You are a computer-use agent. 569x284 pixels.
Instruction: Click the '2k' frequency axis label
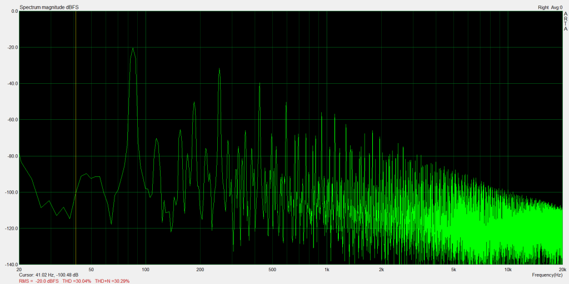coord(381,270)
